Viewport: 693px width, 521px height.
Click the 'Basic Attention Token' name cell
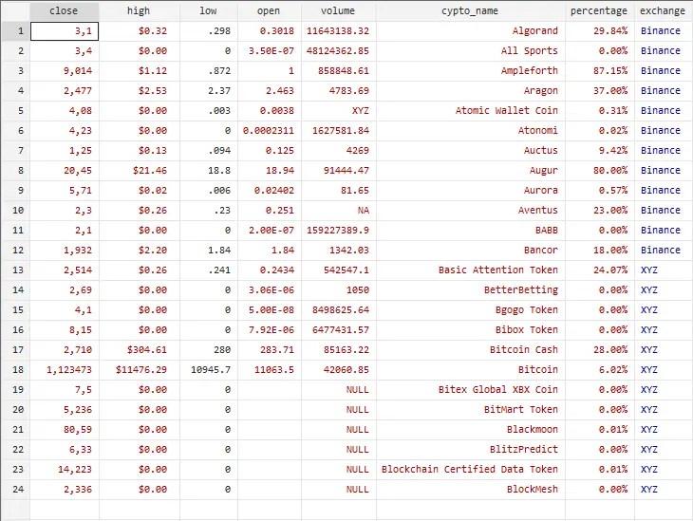click(x=471, y=270)
